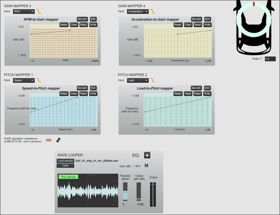
Task: Clear the RPM-to-Gain mapper curve
Action: 74,25
